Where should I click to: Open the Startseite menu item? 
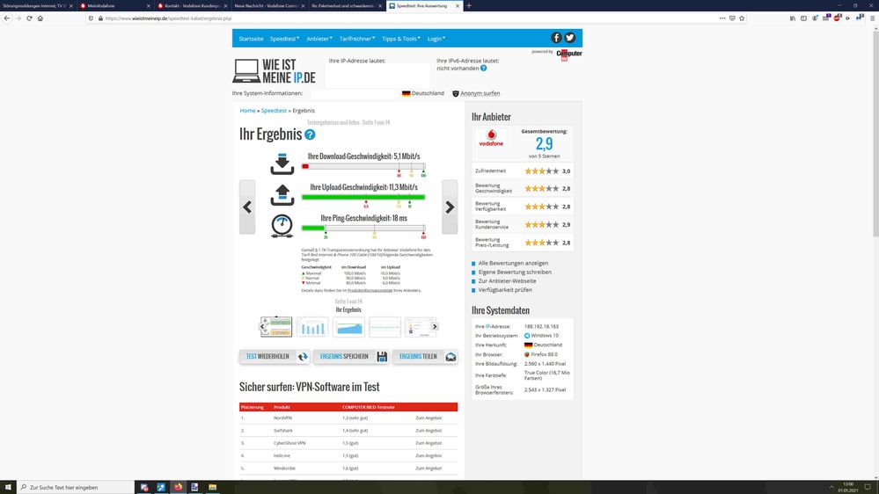[251, 39]
